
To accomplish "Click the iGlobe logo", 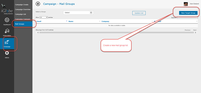I will coord(7,9).
